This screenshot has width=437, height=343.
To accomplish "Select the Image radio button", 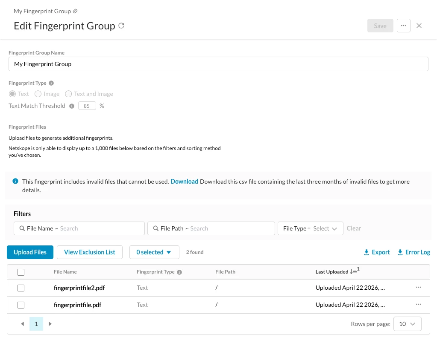I will [38, 94].
